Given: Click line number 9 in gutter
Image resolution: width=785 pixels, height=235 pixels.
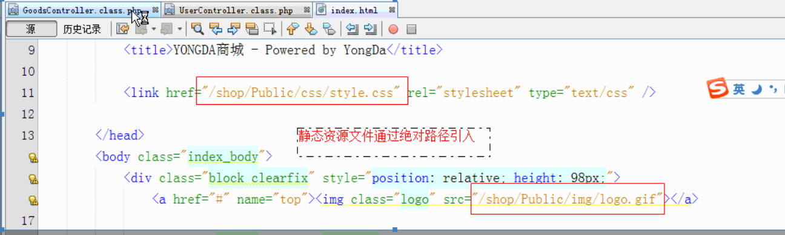Looking at the screenshot, I should click(x=31, y=50).
